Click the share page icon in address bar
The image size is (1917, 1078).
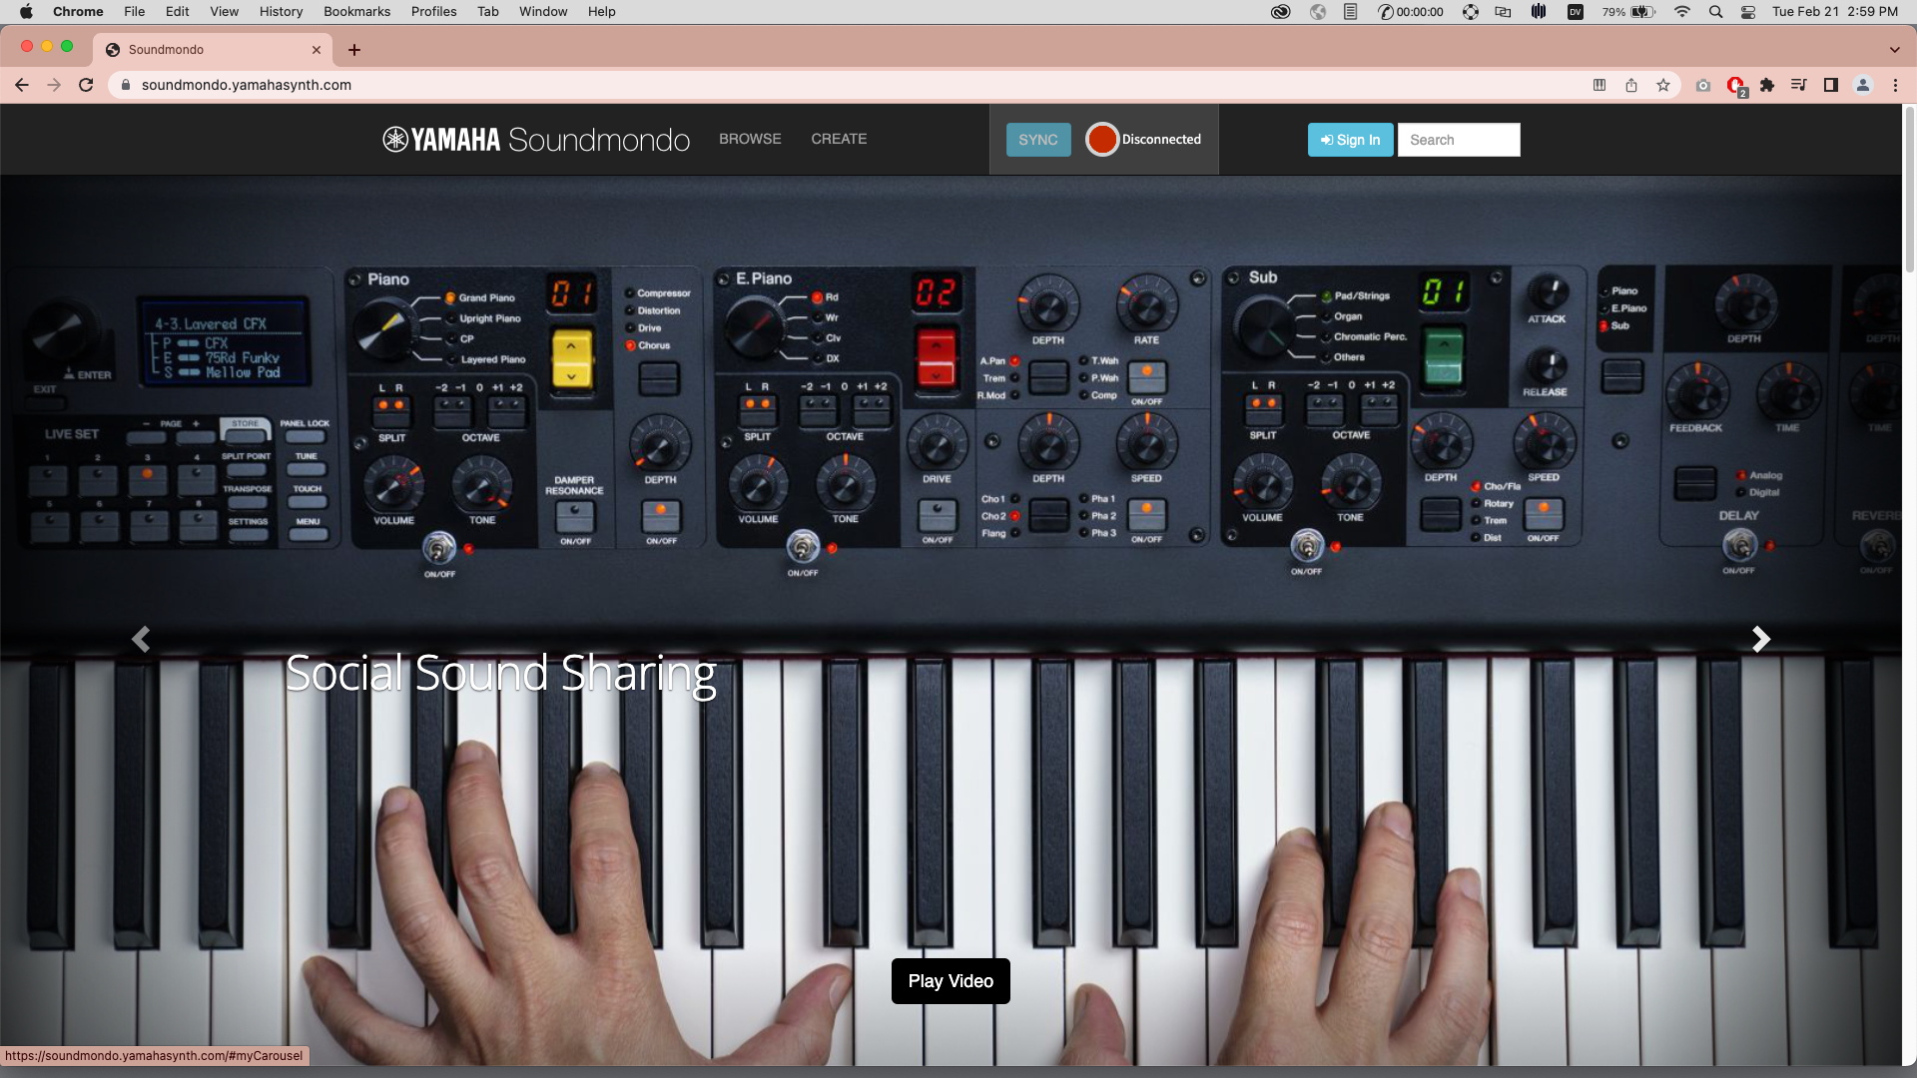point(1630,85)
